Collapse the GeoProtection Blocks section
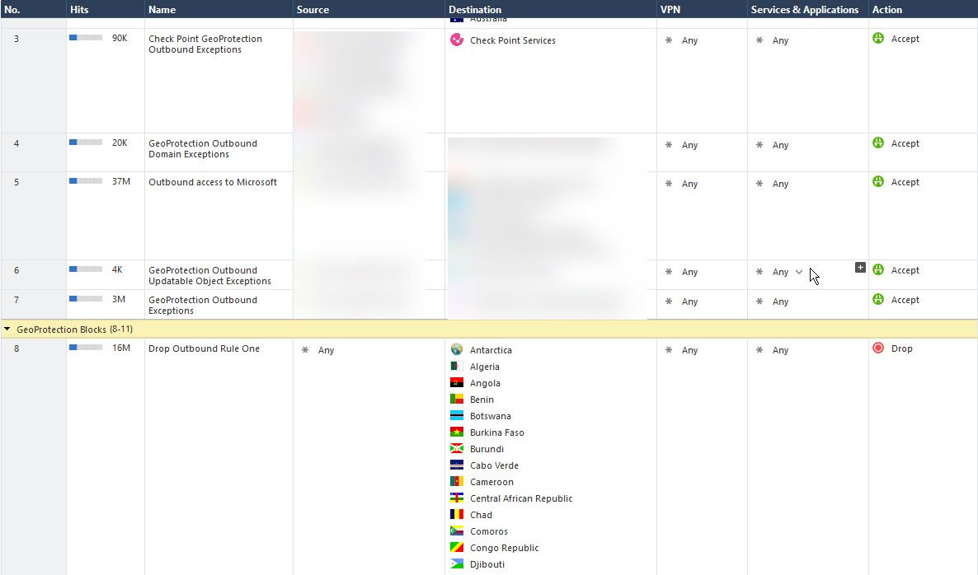Screen dimensions: 978x575 tap(7, 329)
